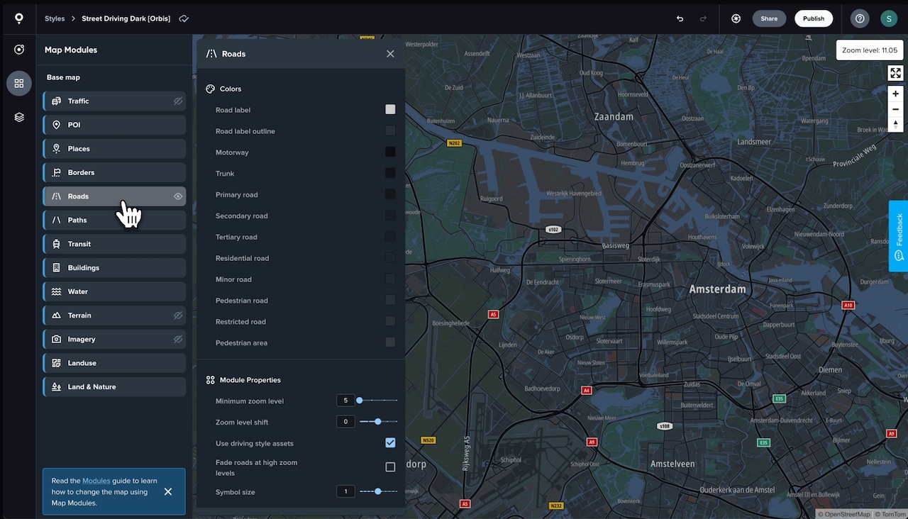
Task: Click the Symbol size slider
Action: (x=378, y=491)
